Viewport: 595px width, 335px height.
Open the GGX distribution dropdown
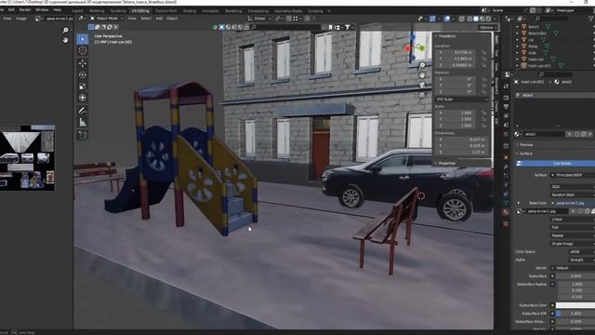point(573,187)
